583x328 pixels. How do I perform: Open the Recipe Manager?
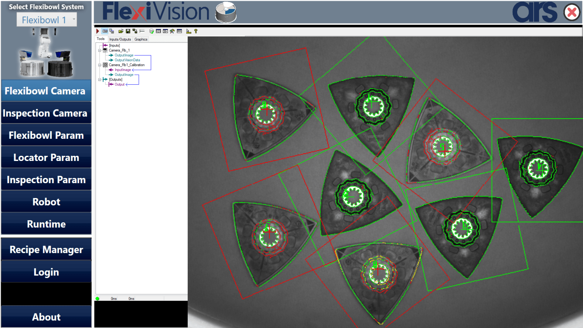click(x=46, y=250)
